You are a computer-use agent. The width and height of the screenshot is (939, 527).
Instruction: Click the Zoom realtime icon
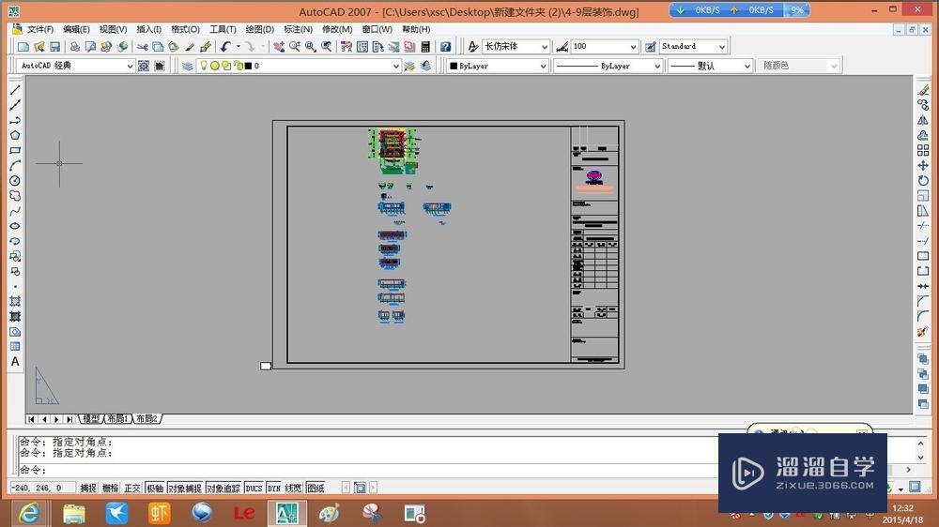(x=295, y=47)
